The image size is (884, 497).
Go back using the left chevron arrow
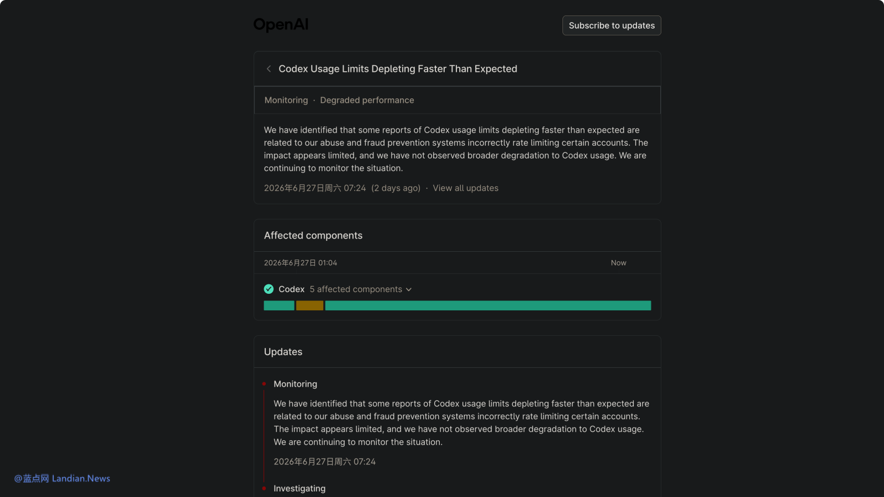coord(269,69)
